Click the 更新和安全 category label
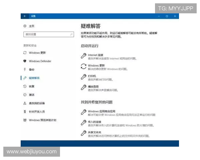200x160 pixels. coord(30,45)
